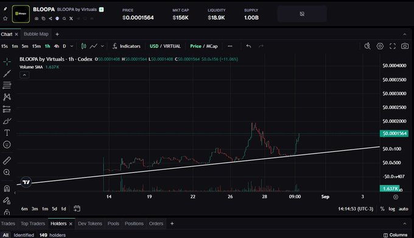
Task: Open the three-dot more options menu
Action: tap(230, 46)
